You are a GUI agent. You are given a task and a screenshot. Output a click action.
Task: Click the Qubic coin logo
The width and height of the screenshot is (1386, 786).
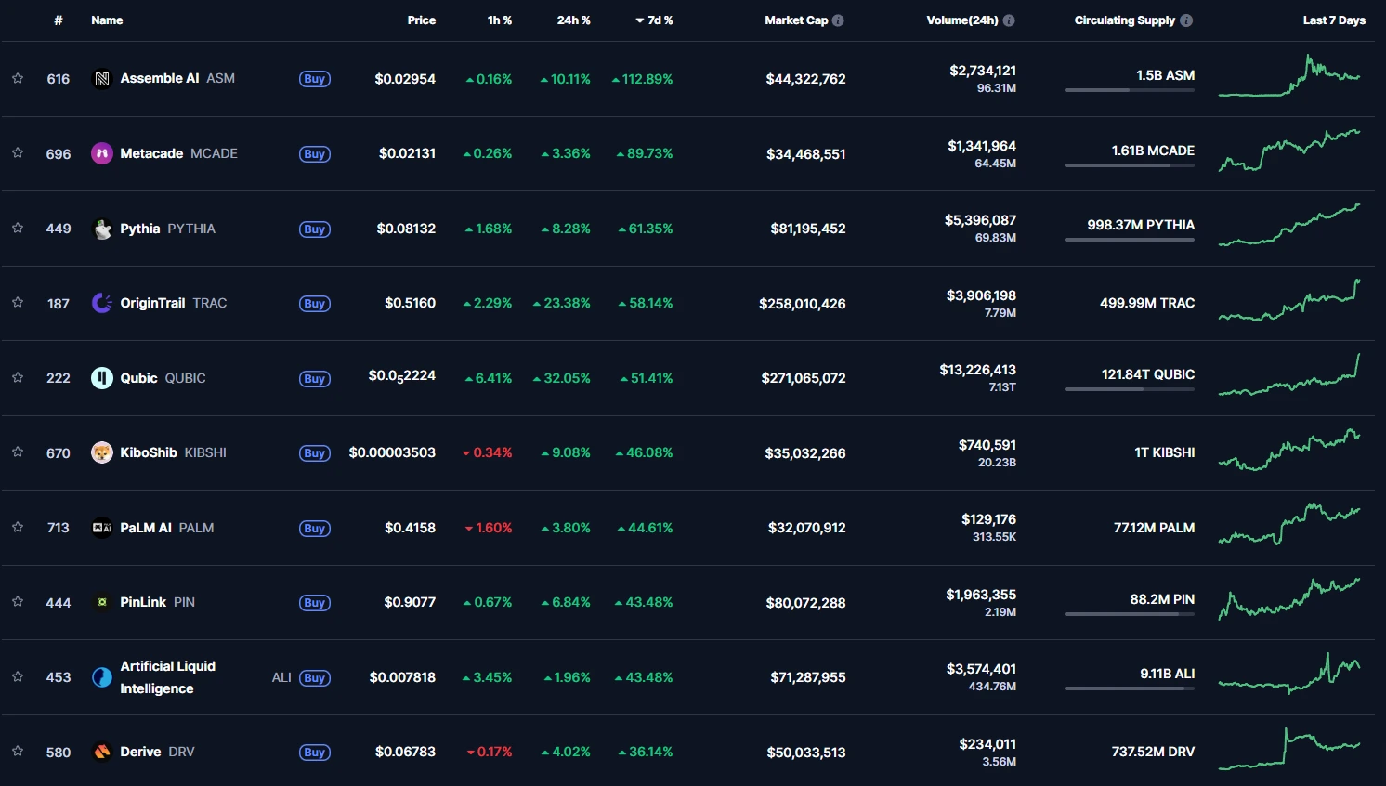102,378
